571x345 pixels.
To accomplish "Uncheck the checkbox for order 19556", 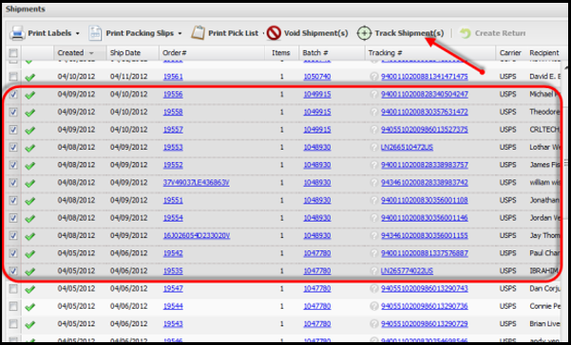I will click(13, 95).
